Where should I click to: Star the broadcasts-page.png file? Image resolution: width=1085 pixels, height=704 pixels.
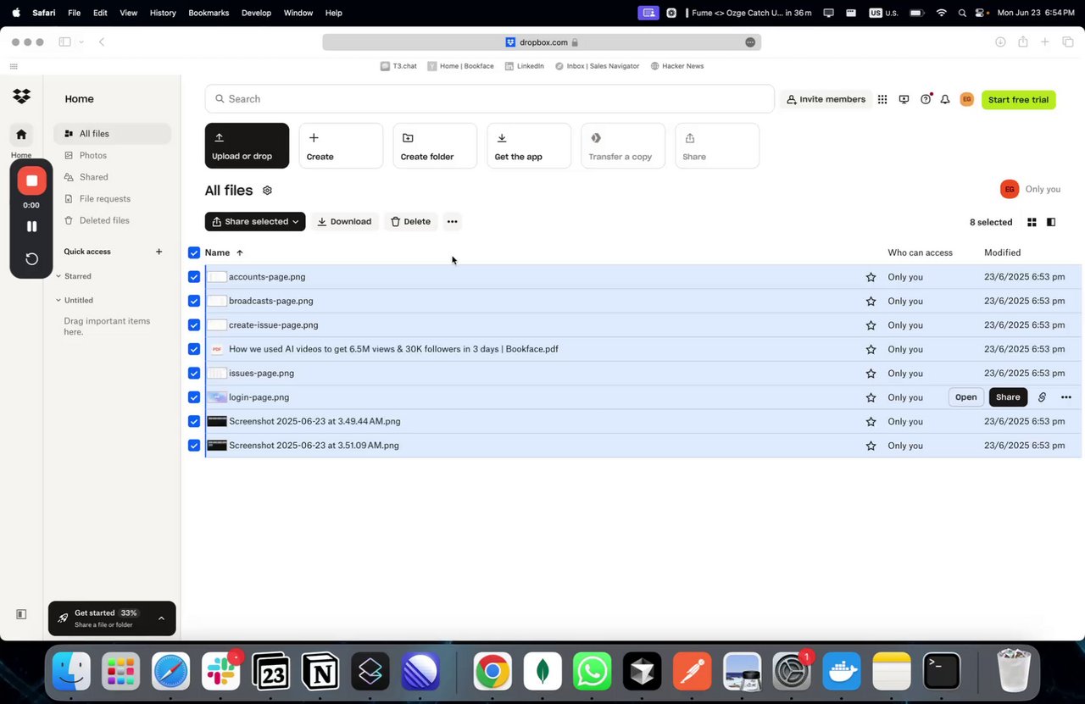click(x=871, y=301)
